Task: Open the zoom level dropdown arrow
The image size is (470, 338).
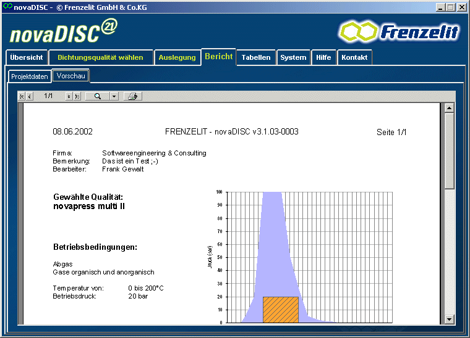Action: (x=114, y=96)
